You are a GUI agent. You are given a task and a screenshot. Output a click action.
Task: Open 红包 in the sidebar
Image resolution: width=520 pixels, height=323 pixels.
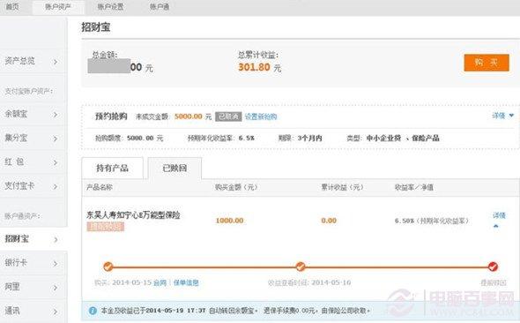(14, 161)
